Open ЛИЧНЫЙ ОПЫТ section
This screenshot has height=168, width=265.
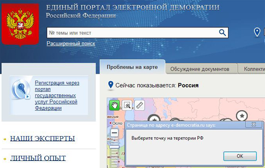pyautogui.click(x=38, y=158)
